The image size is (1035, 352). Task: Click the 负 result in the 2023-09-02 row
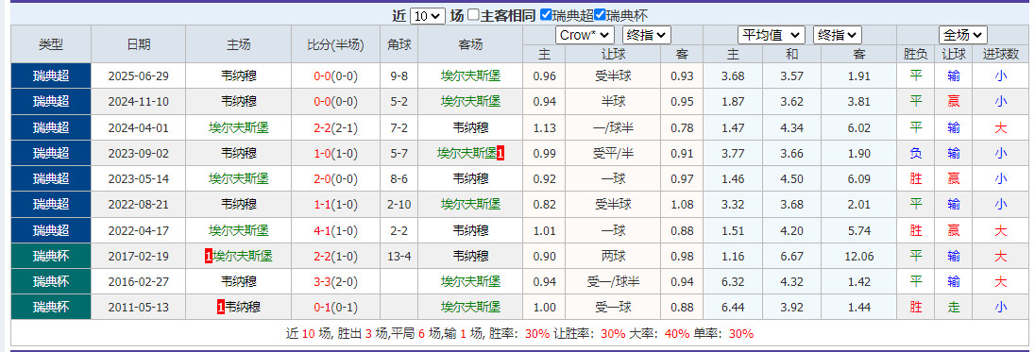click(x=915, y=153)
